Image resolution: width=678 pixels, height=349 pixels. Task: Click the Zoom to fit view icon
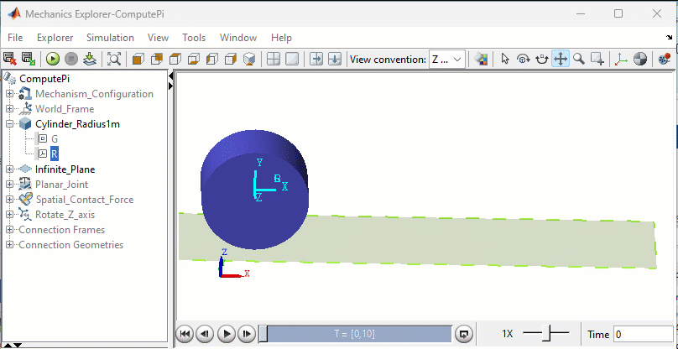coord(114,59)
